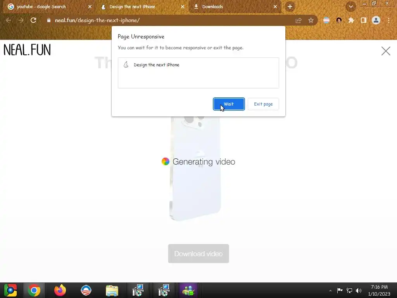Open the tab search dropdown arrow
397x298 pixels.
(350, 7)
